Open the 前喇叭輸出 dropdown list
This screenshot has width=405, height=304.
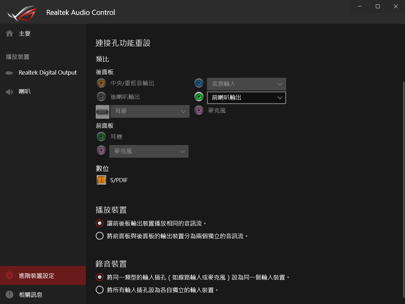(x=246, y=98)
